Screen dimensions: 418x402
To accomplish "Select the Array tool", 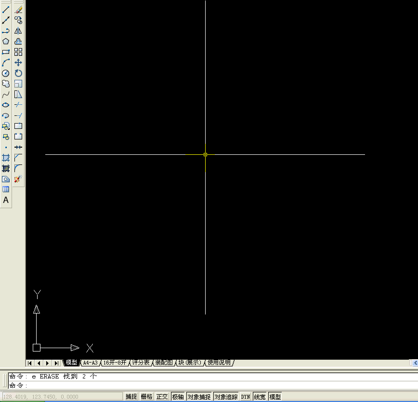I will pyautogui.click(x=18, y=52).
